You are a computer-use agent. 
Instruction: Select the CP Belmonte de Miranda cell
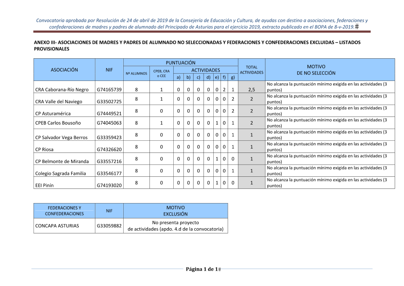point(62,161)
